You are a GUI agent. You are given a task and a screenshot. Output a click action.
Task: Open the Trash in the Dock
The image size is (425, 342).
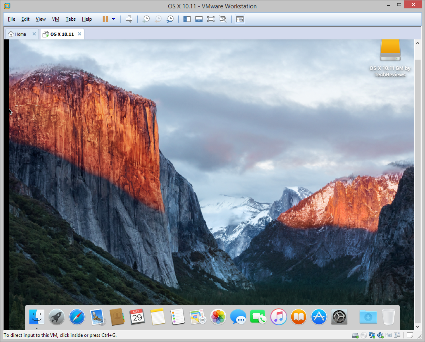388,317
